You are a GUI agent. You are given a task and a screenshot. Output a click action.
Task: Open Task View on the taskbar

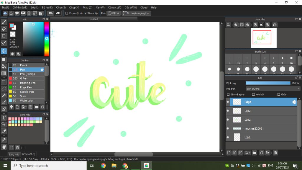[92, 166]
